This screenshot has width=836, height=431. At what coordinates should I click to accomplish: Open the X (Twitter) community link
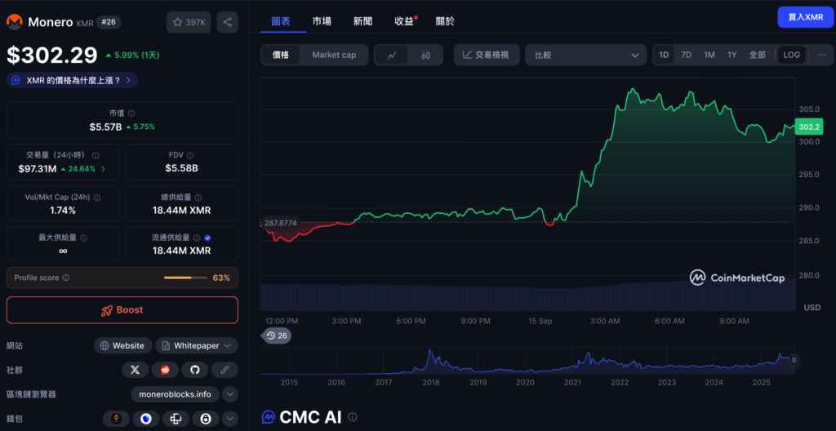click(135, 370)
